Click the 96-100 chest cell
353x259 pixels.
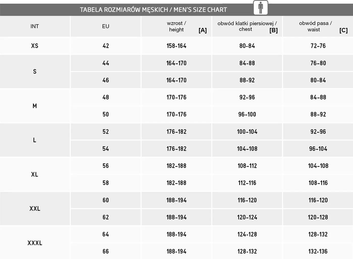coord(247,114)
